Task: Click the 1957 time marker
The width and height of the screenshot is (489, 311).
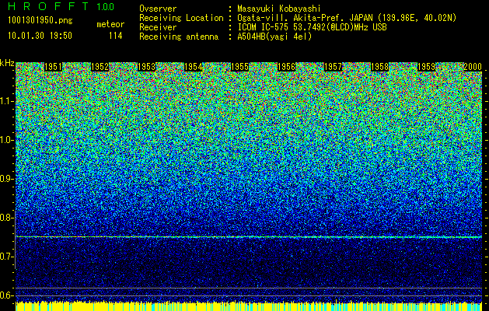Action: click(333, 67)
